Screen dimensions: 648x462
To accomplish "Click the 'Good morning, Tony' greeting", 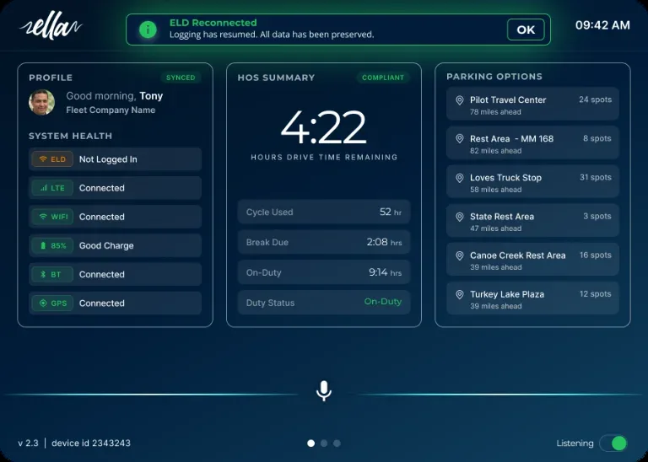I will (115, 96).
